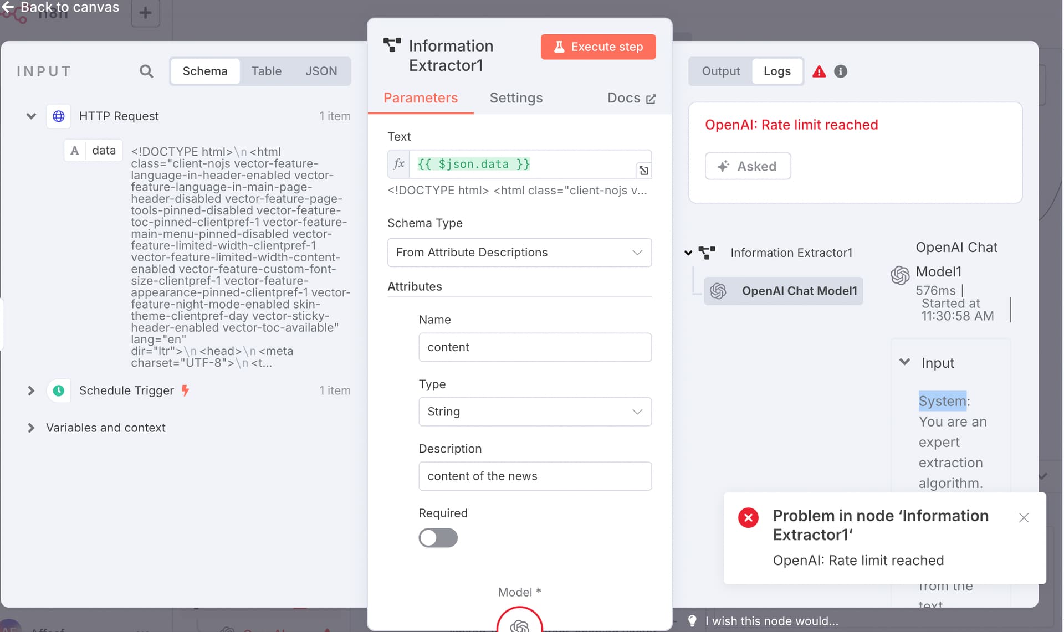Click the OpenAI logo beside OpenAI Chat Model1 details
1064x632 pixels.
coord(900,275)
